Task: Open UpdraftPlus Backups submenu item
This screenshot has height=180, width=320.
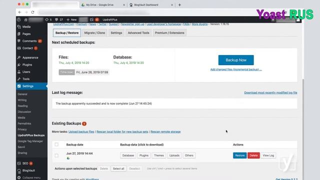Action: point(31,135)
